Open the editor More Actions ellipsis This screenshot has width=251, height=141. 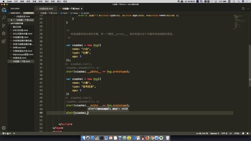[248, 9]
